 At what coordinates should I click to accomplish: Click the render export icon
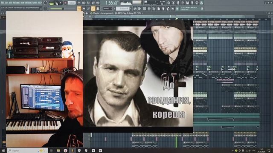(192, 3)
